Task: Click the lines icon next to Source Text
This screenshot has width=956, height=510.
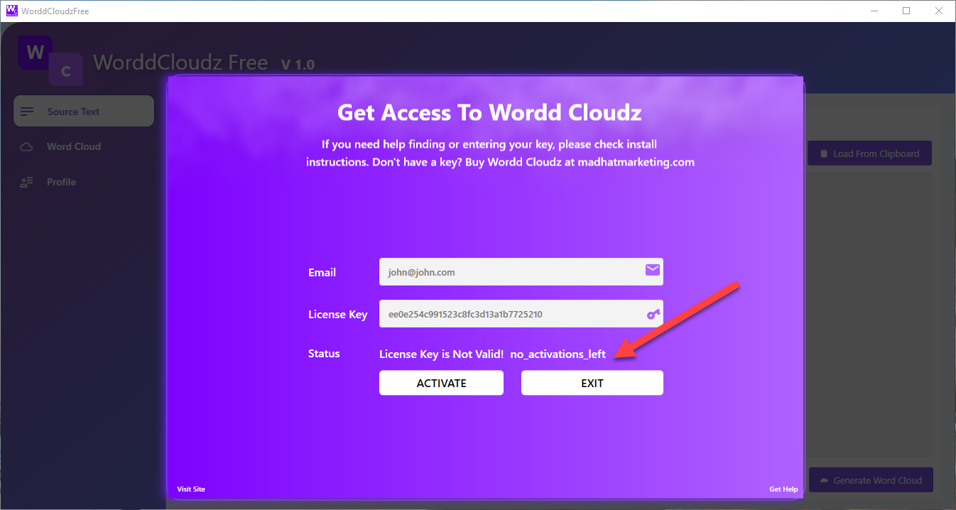Action: click(x=28, y=112)
